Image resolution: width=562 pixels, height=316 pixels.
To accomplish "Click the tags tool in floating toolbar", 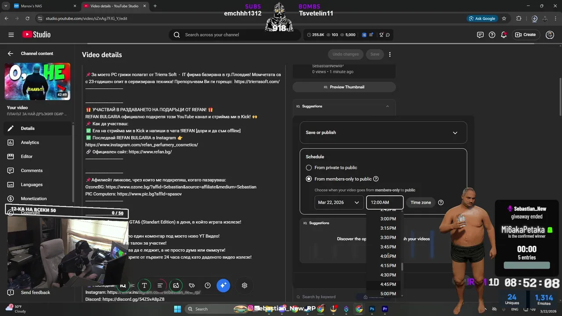I will (x=192, y=285).
